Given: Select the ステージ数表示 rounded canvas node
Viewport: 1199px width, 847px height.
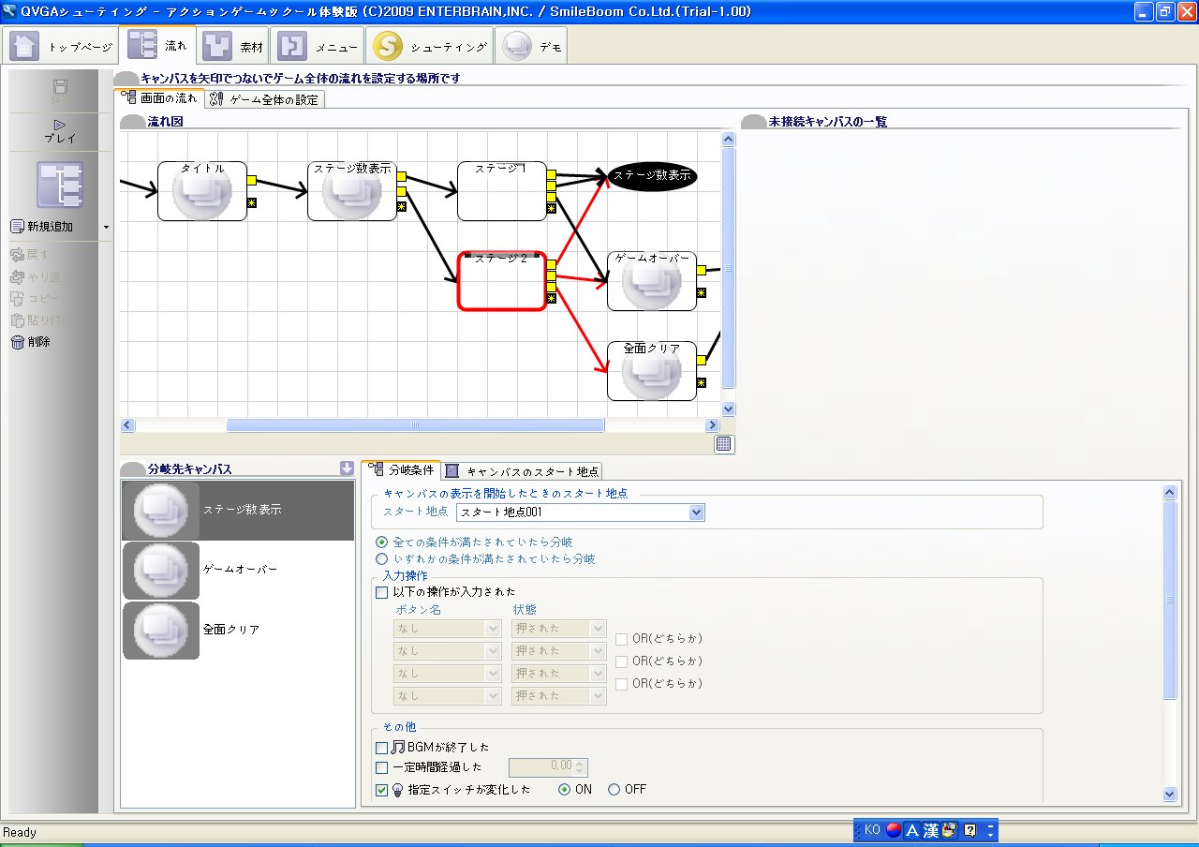Looking at the screenshot, I should tap(352, 190).
